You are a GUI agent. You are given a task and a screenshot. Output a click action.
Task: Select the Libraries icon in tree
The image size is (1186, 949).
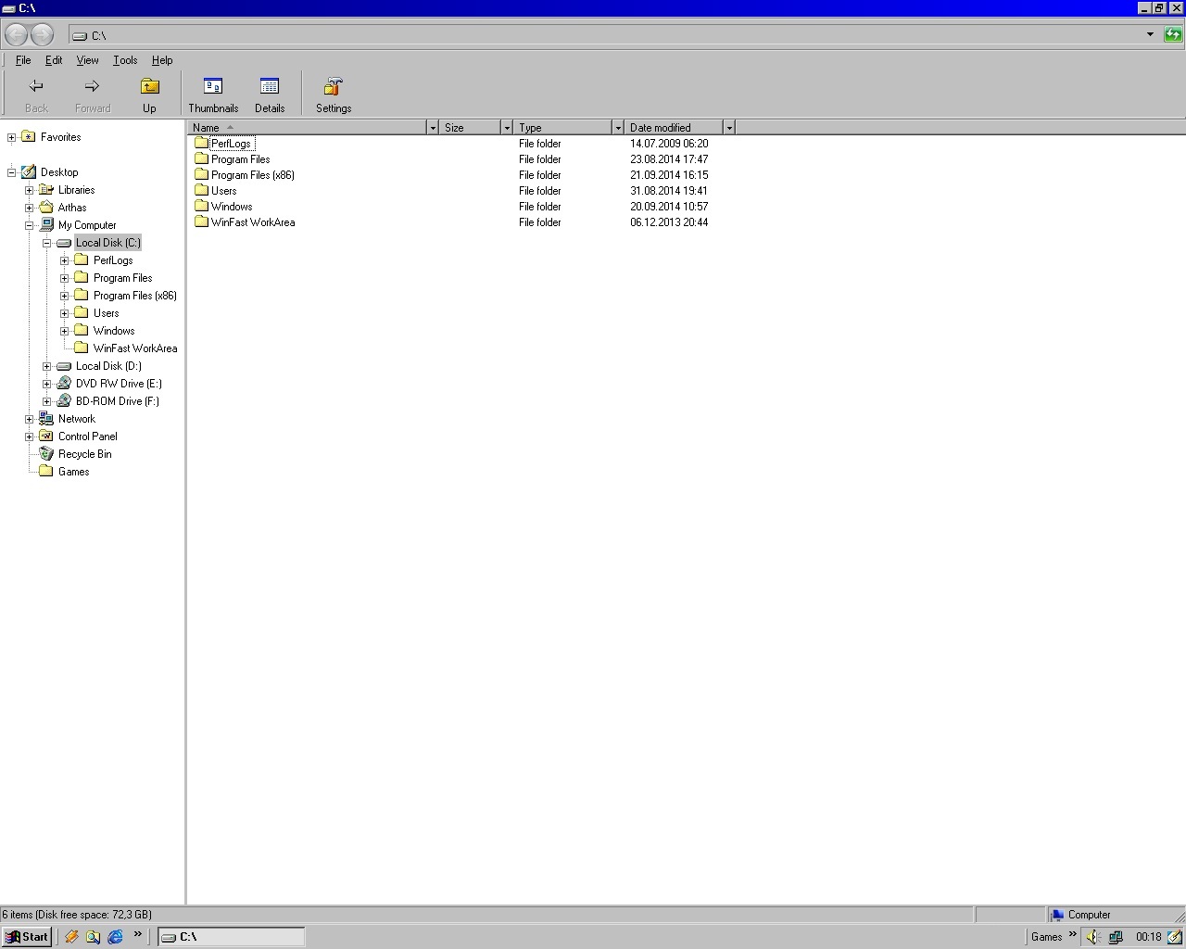click(x=46, y=189)
